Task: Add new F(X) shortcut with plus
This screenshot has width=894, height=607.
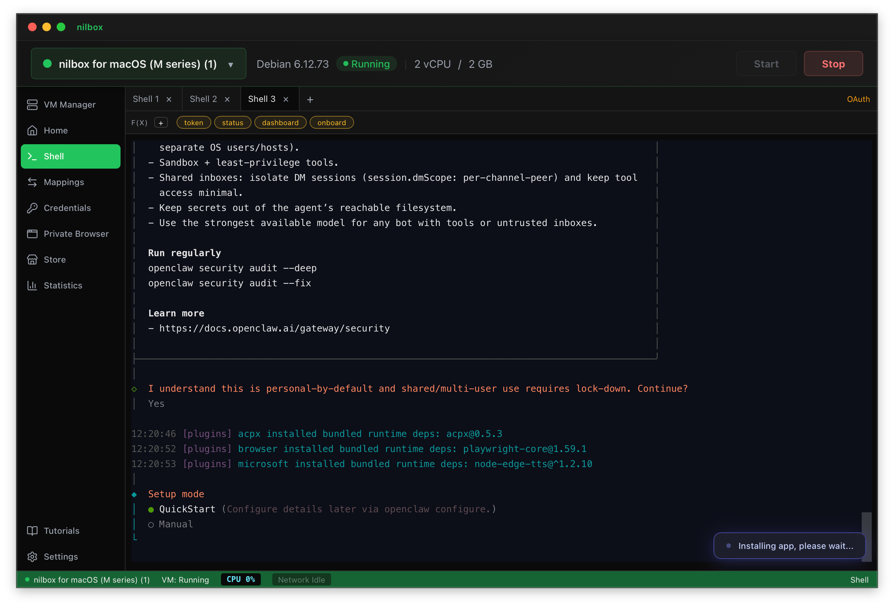Action: tap(161, 123)
